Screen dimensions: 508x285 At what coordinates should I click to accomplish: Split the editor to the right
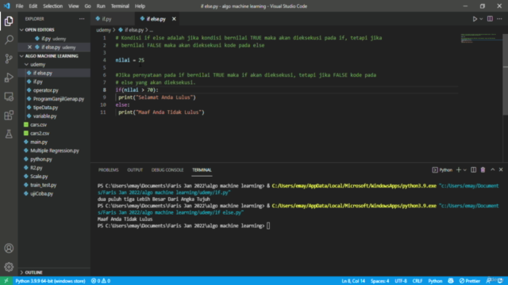[x=490, y=19]
